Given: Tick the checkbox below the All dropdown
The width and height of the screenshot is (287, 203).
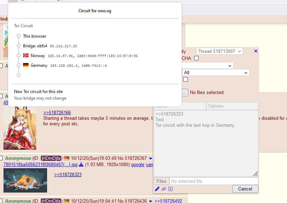Looking at the screenshot, I should tap(186, 79).
